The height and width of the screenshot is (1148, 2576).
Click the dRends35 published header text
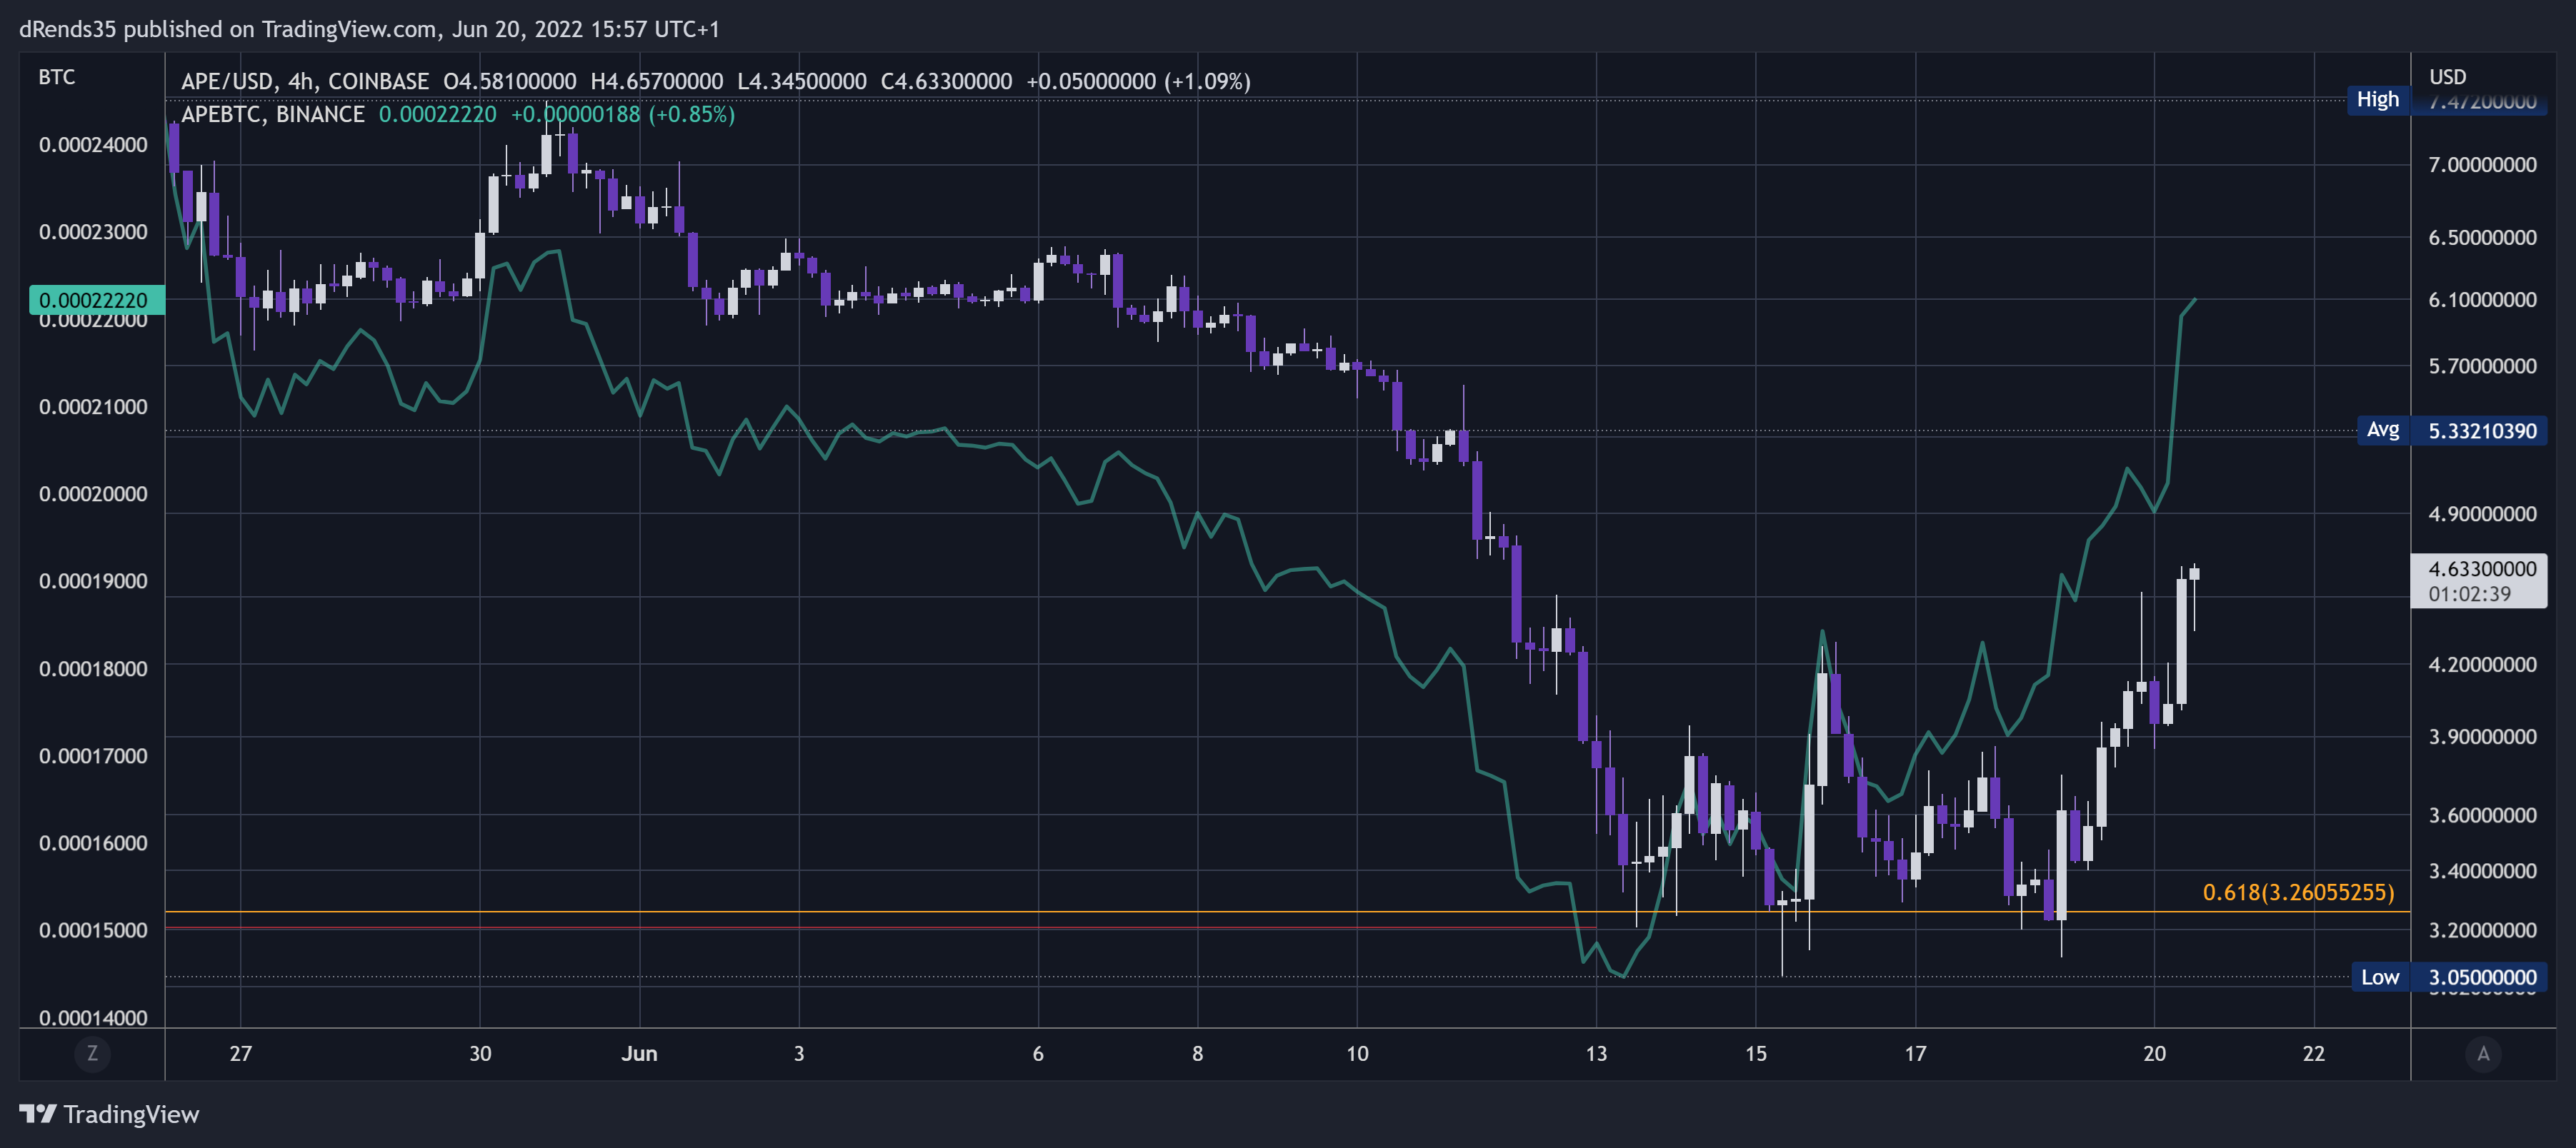point(369,29)
